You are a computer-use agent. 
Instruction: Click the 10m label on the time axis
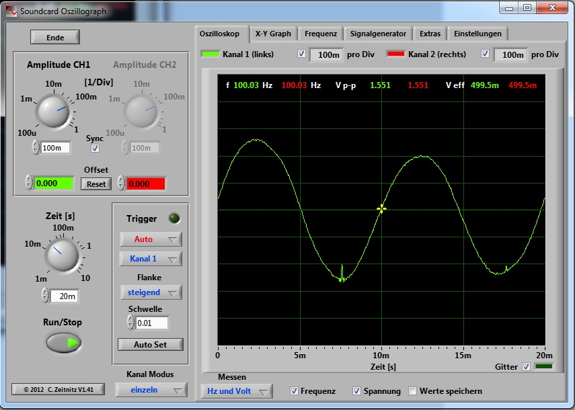[x=381, y=355]
